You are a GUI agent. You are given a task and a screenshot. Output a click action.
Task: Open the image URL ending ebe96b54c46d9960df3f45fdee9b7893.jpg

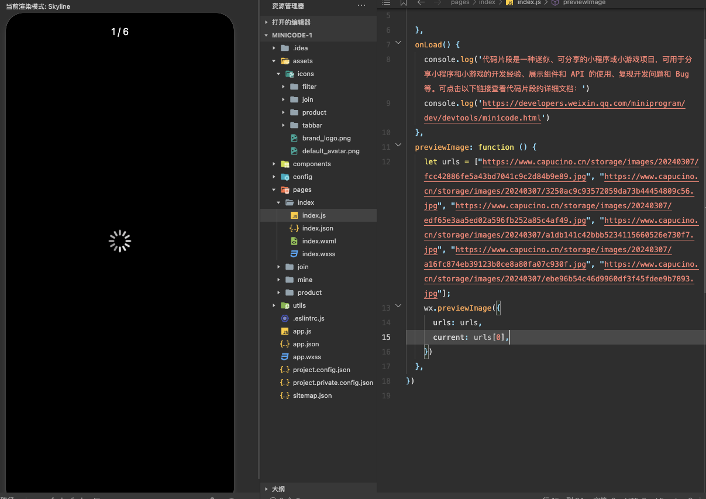[562, 279]
